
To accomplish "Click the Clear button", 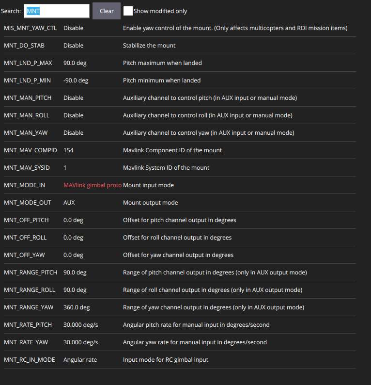I will click(107, 11).
